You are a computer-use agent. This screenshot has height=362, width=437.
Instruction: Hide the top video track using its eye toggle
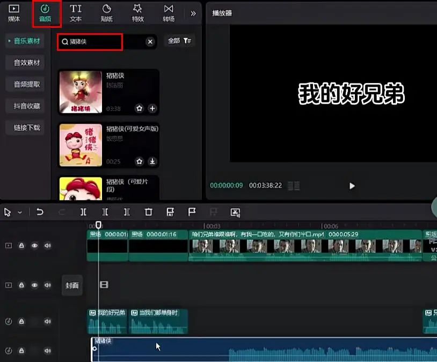coord(34,245)
